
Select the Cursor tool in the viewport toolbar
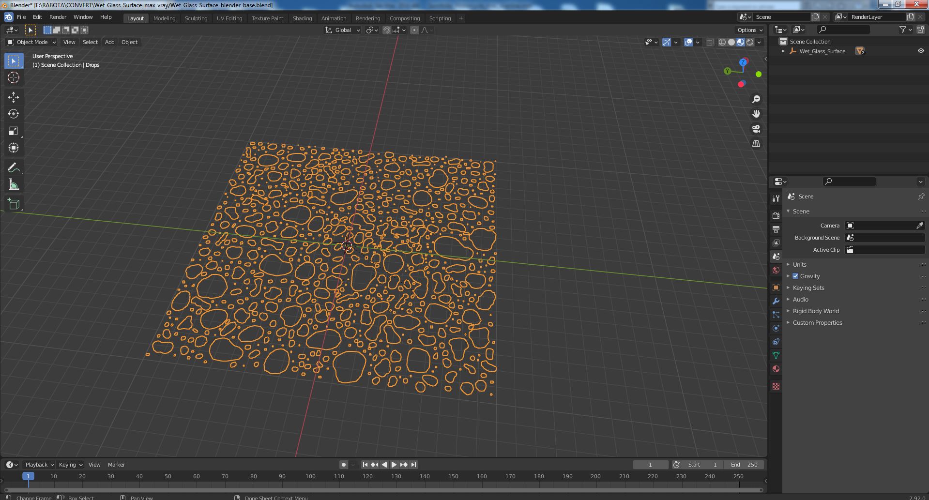pyautogui.click(x=14, y=77)
